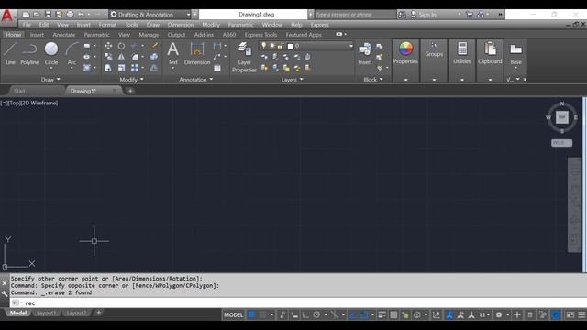The height and width of the screenshot is (330, 587).
Task: Click the Undo arrow icon
Action: [x=81, y=15]
